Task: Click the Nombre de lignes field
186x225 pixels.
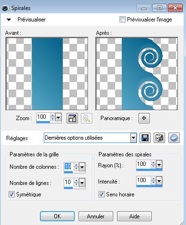Action: click(69, 182)
